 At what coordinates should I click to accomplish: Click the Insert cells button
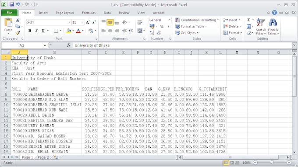click(232, 20)
